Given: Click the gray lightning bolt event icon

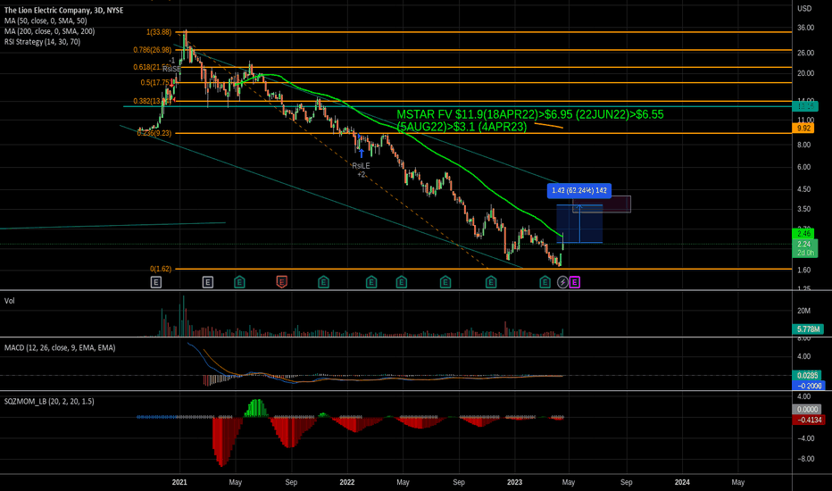Looking at the screenshot, I should (562, 282).
